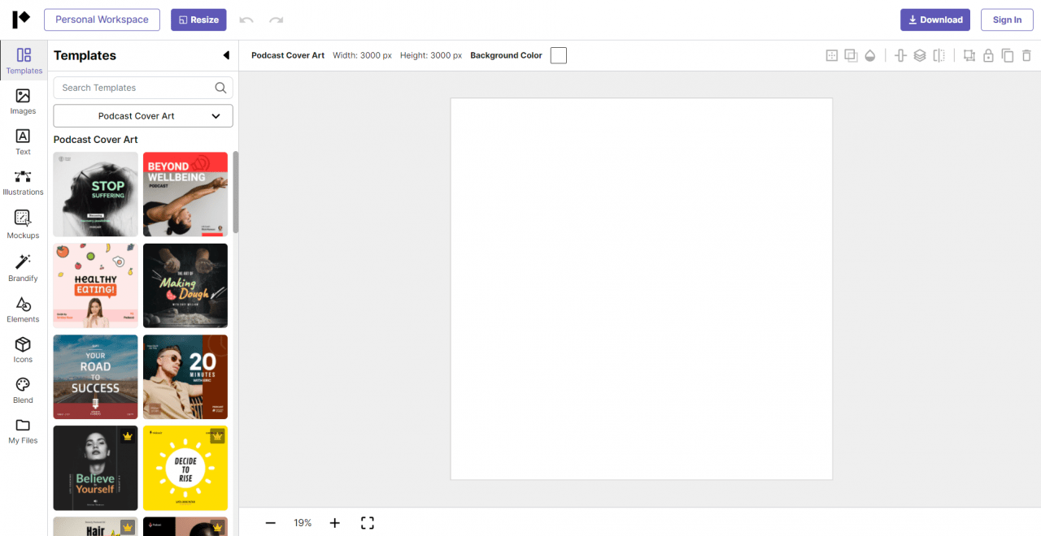The width and height of the screenshot is (1041, 536).
Task: Switch to the Images tab
Action: [23, 102]
